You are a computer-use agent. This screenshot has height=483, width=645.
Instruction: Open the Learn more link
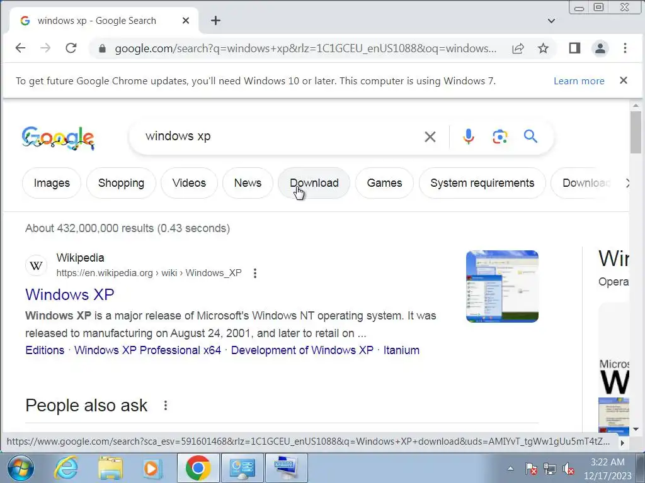[x=579, y=81]
